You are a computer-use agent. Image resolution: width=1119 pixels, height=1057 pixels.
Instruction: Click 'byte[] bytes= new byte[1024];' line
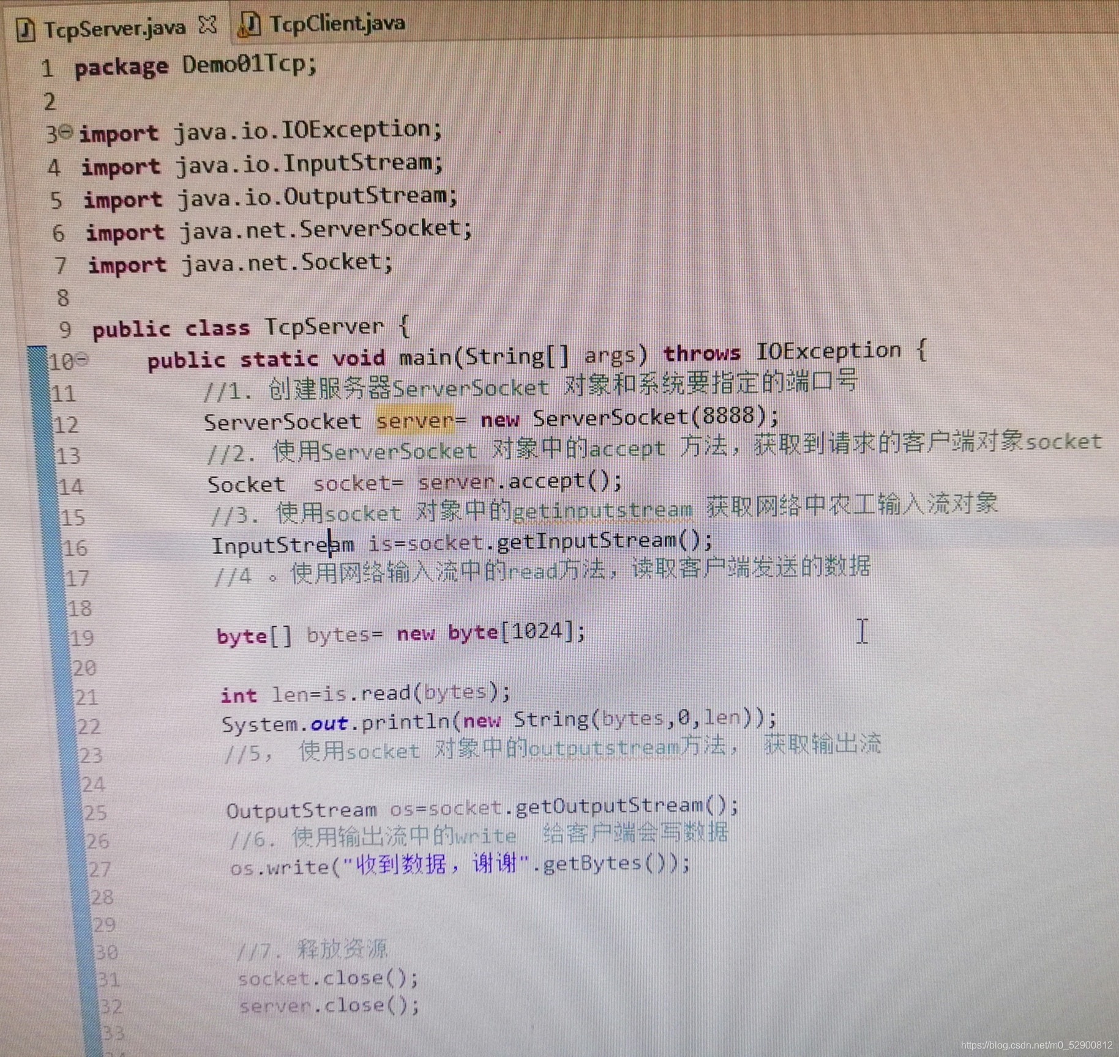click(x=401, y=633)
